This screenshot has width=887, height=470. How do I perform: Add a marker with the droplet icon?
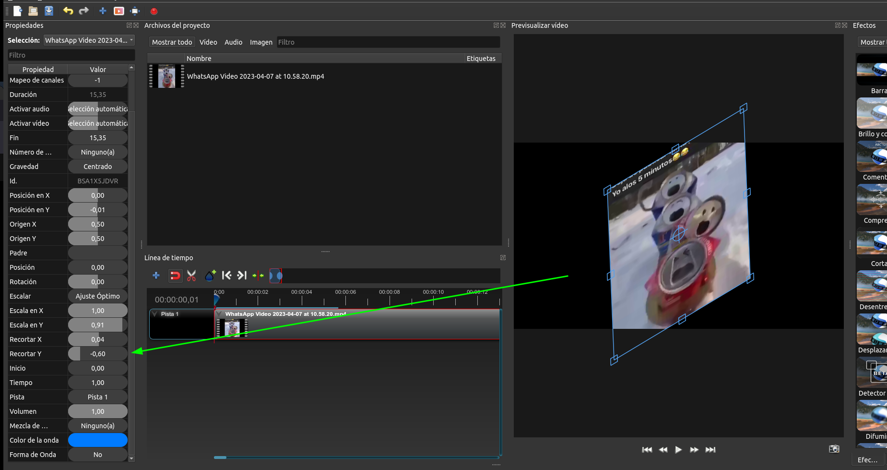[x=210, y=276]
